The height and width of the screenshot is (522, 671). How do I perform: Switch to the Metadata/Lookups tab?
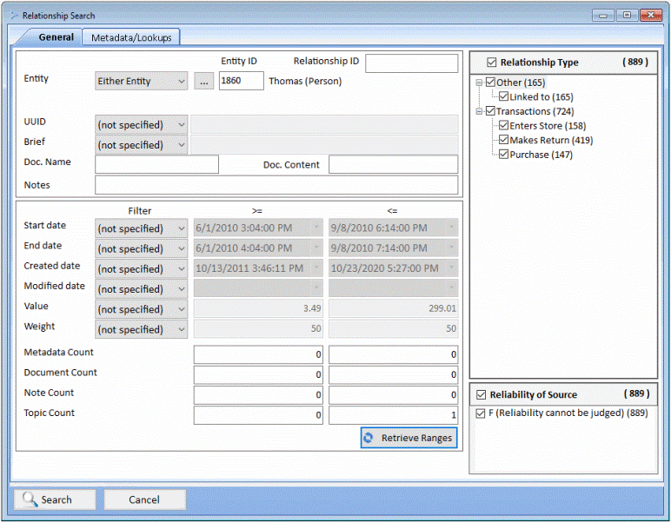click(130, 37)
